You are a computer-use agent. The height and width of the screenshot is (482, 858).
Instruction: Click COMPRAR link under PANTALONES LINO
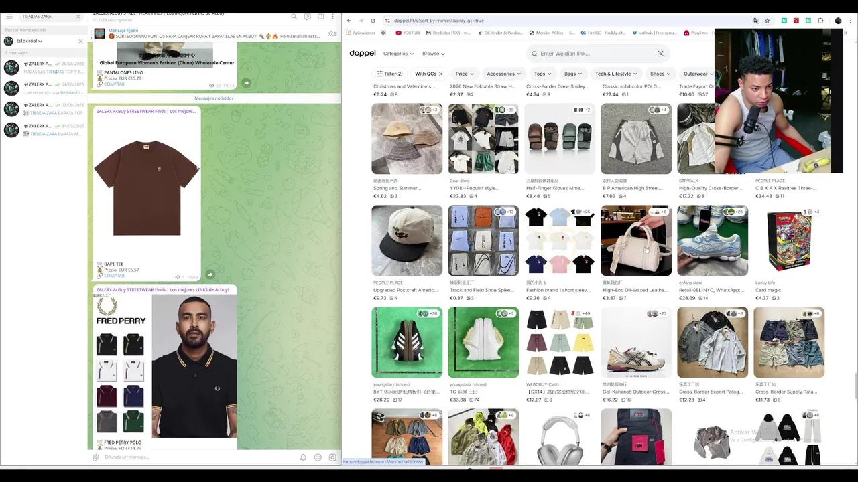click(x=114, y=84)
